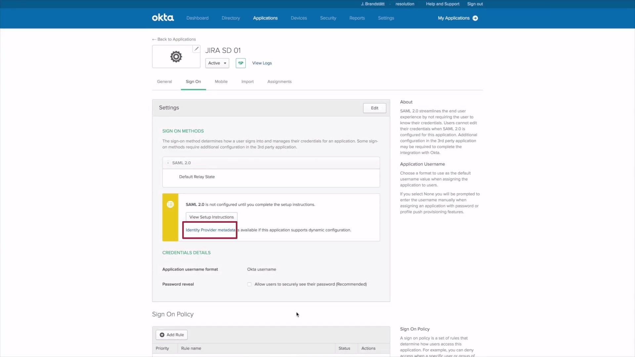Open the Directory menu

[231, 18]
